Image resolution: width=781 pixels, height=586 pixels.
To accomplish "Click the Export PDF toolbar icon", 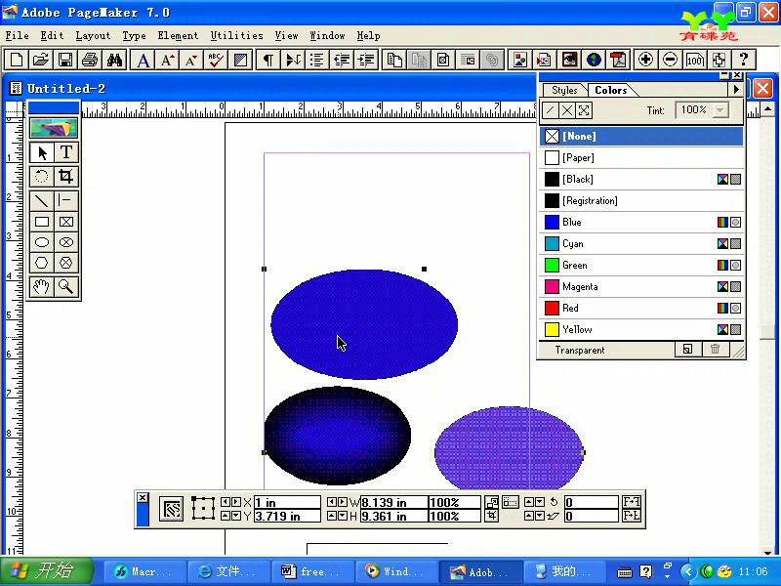I will [x=618, y=60].
